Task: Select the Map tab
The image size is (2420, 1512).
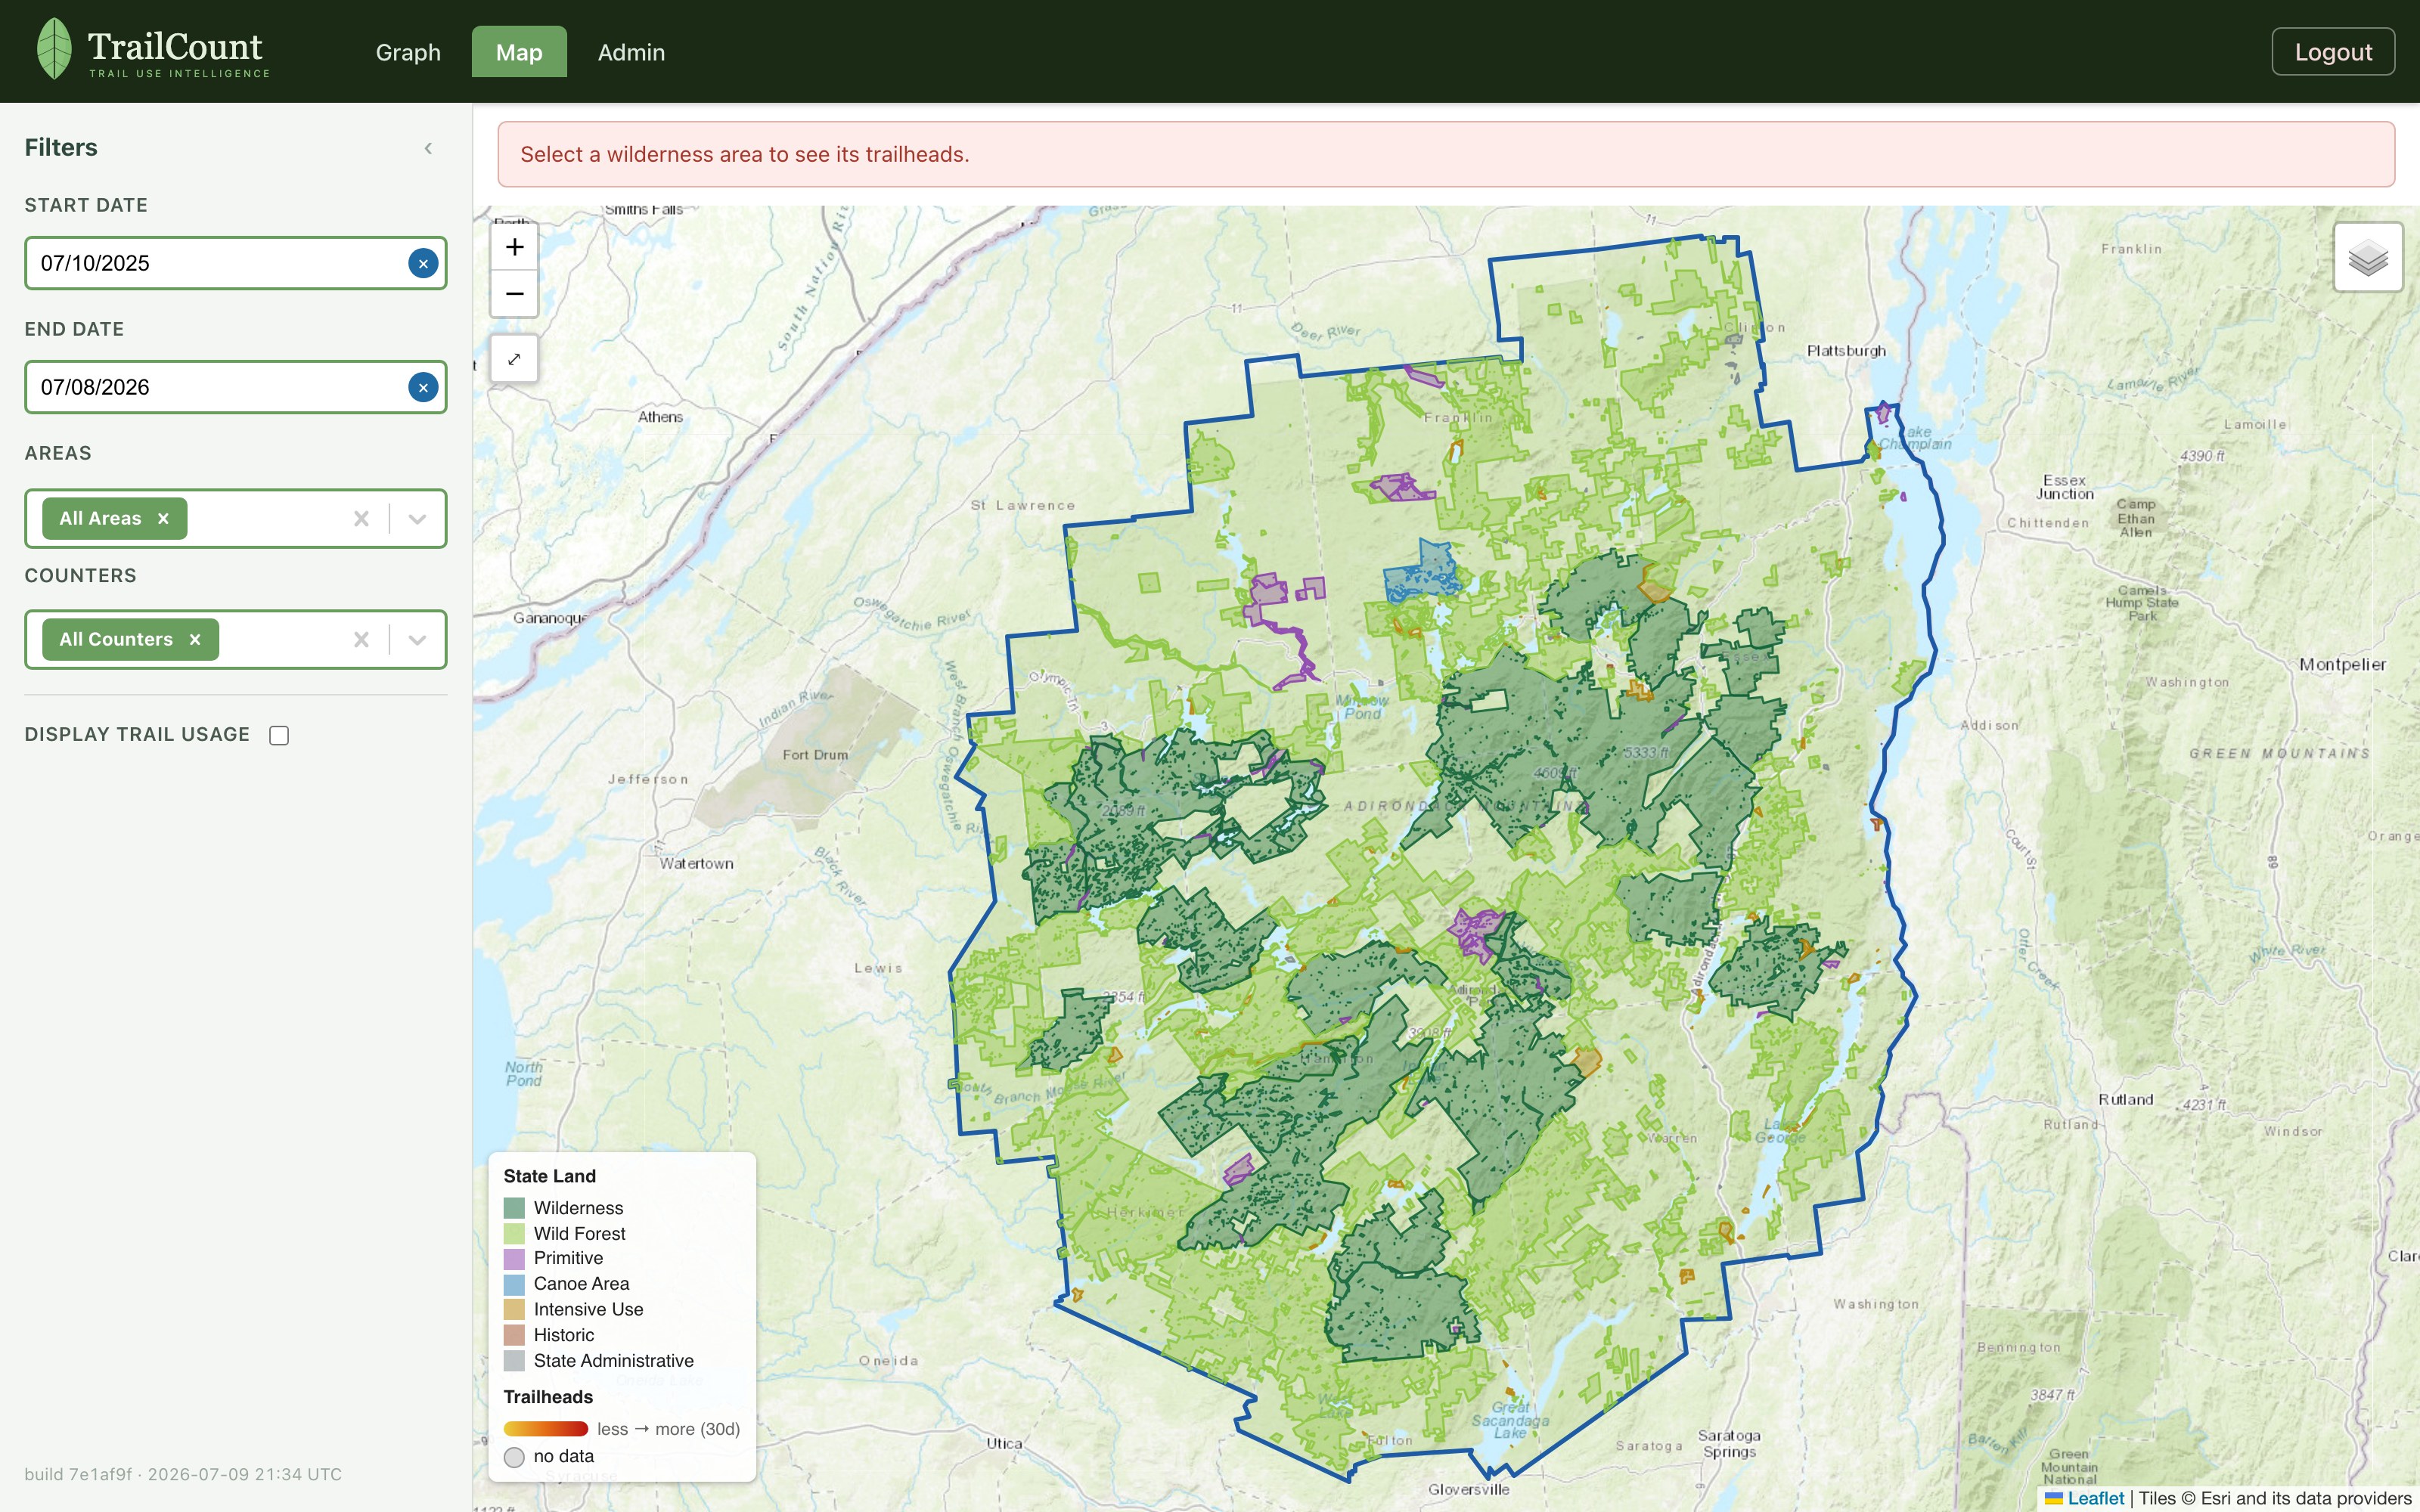Action: pos(519,52)
